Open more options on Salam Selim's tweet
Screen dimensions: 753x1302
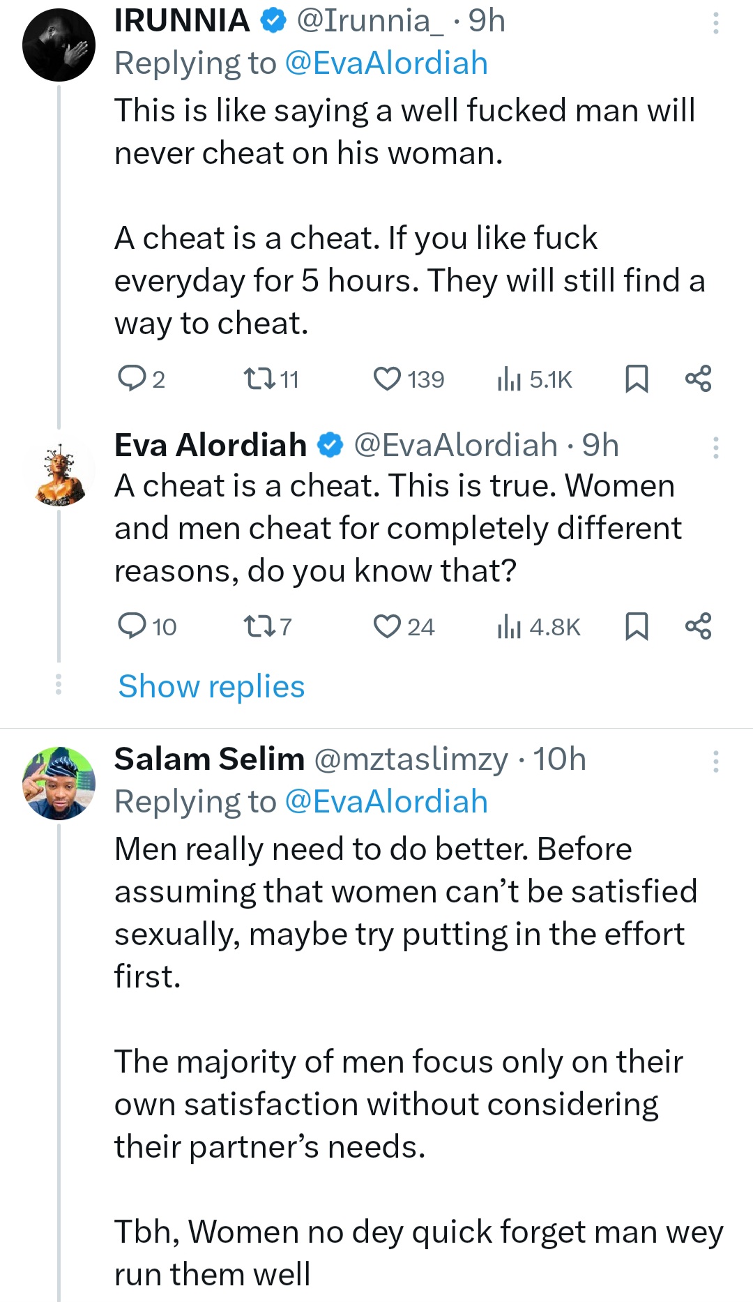pyautogui.click(x=715, y=762)
